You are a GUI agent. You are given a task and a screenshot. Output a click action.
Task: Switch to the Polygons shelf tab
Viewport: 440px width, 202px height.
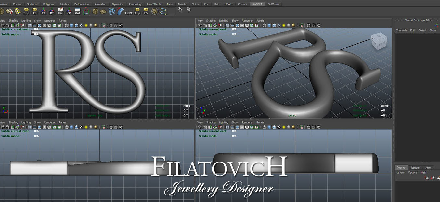tap(48, 4)
